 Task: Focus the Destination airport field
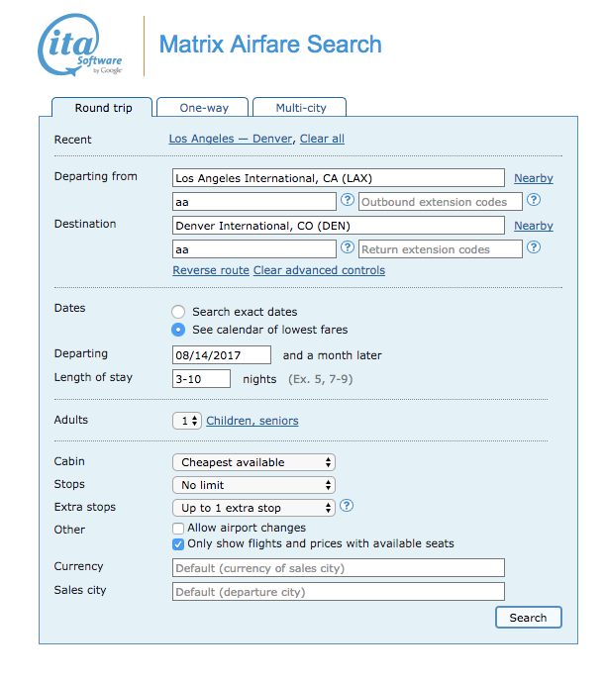339,226
